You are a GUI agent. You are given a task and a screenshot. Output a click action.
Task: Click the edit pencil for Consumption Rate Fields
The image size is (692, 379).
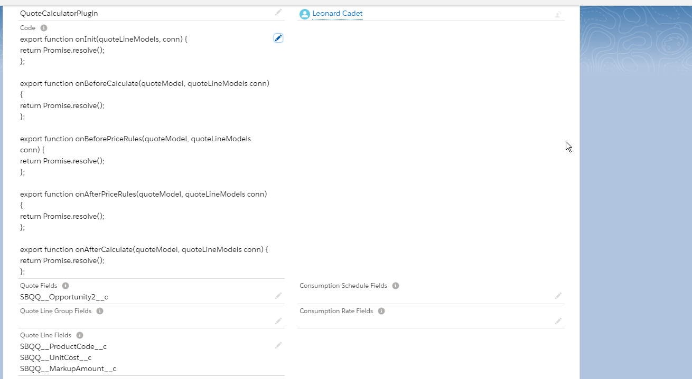(558, 321)
